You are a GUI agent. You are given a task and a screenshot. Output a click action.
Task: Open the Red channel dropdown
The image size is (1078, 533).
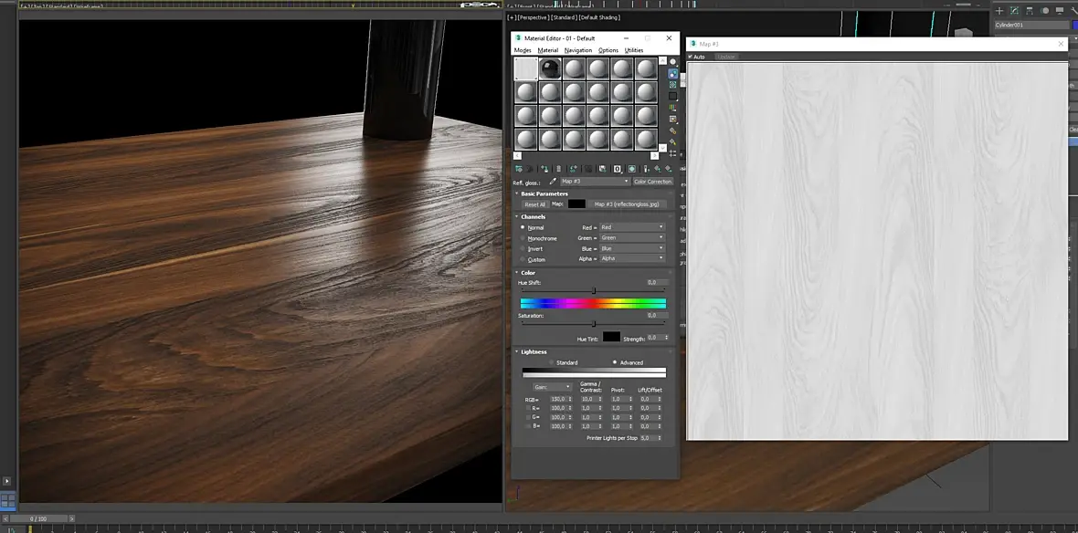[x=631, y=227]
